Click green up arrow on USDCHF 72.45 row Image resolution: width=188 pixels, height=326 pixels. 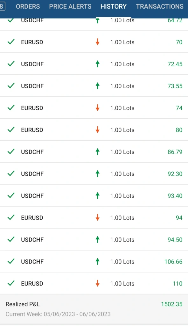[x=97, y=64]
